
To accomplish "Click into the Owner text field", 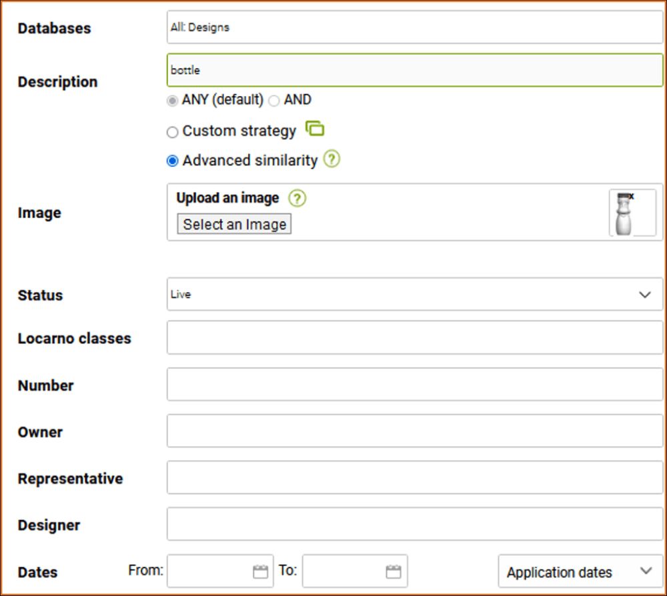I will point(414,431).
